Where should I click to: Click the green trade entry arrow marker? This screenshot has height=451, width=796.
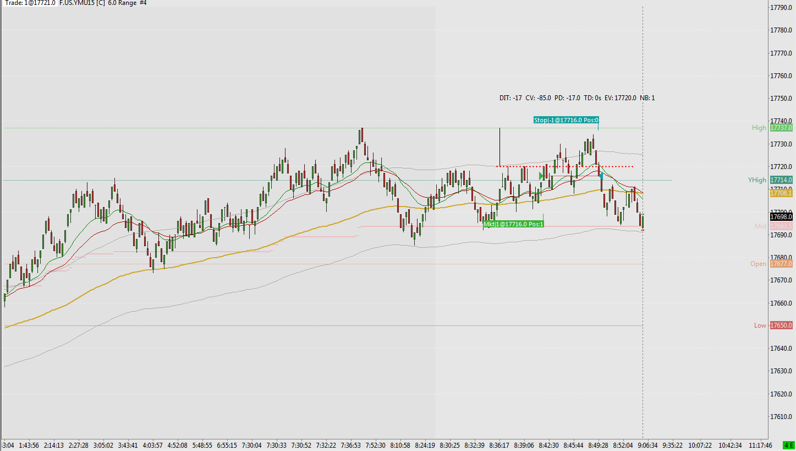pyautogui.click(x=541, y=176)
